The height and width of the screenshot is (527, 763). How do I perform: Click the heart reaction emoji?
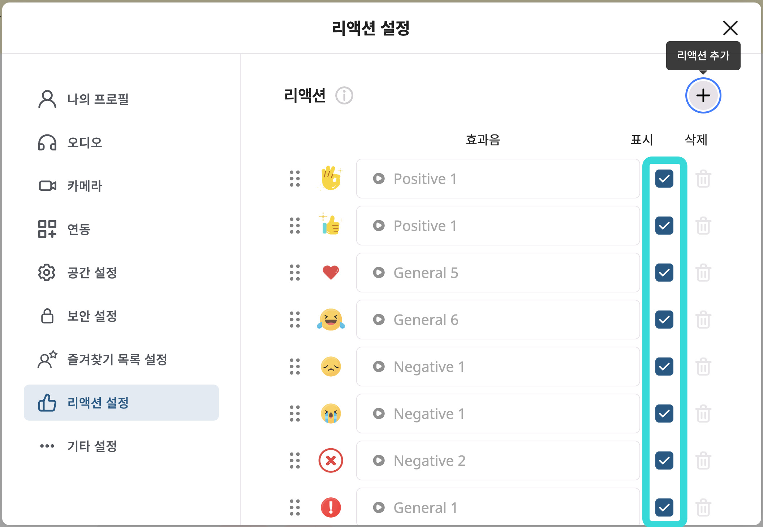click(331, 273)
